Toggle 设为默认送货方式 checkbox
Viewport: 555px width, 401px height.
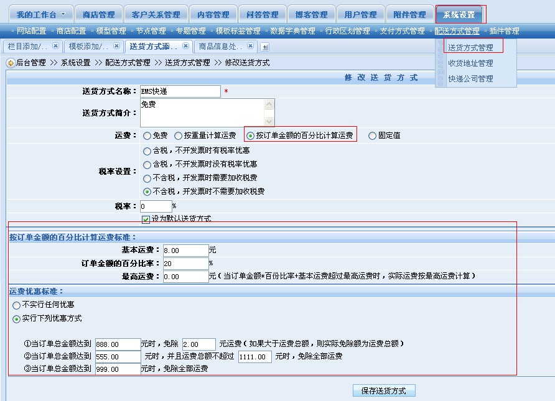tap(146, 219)
